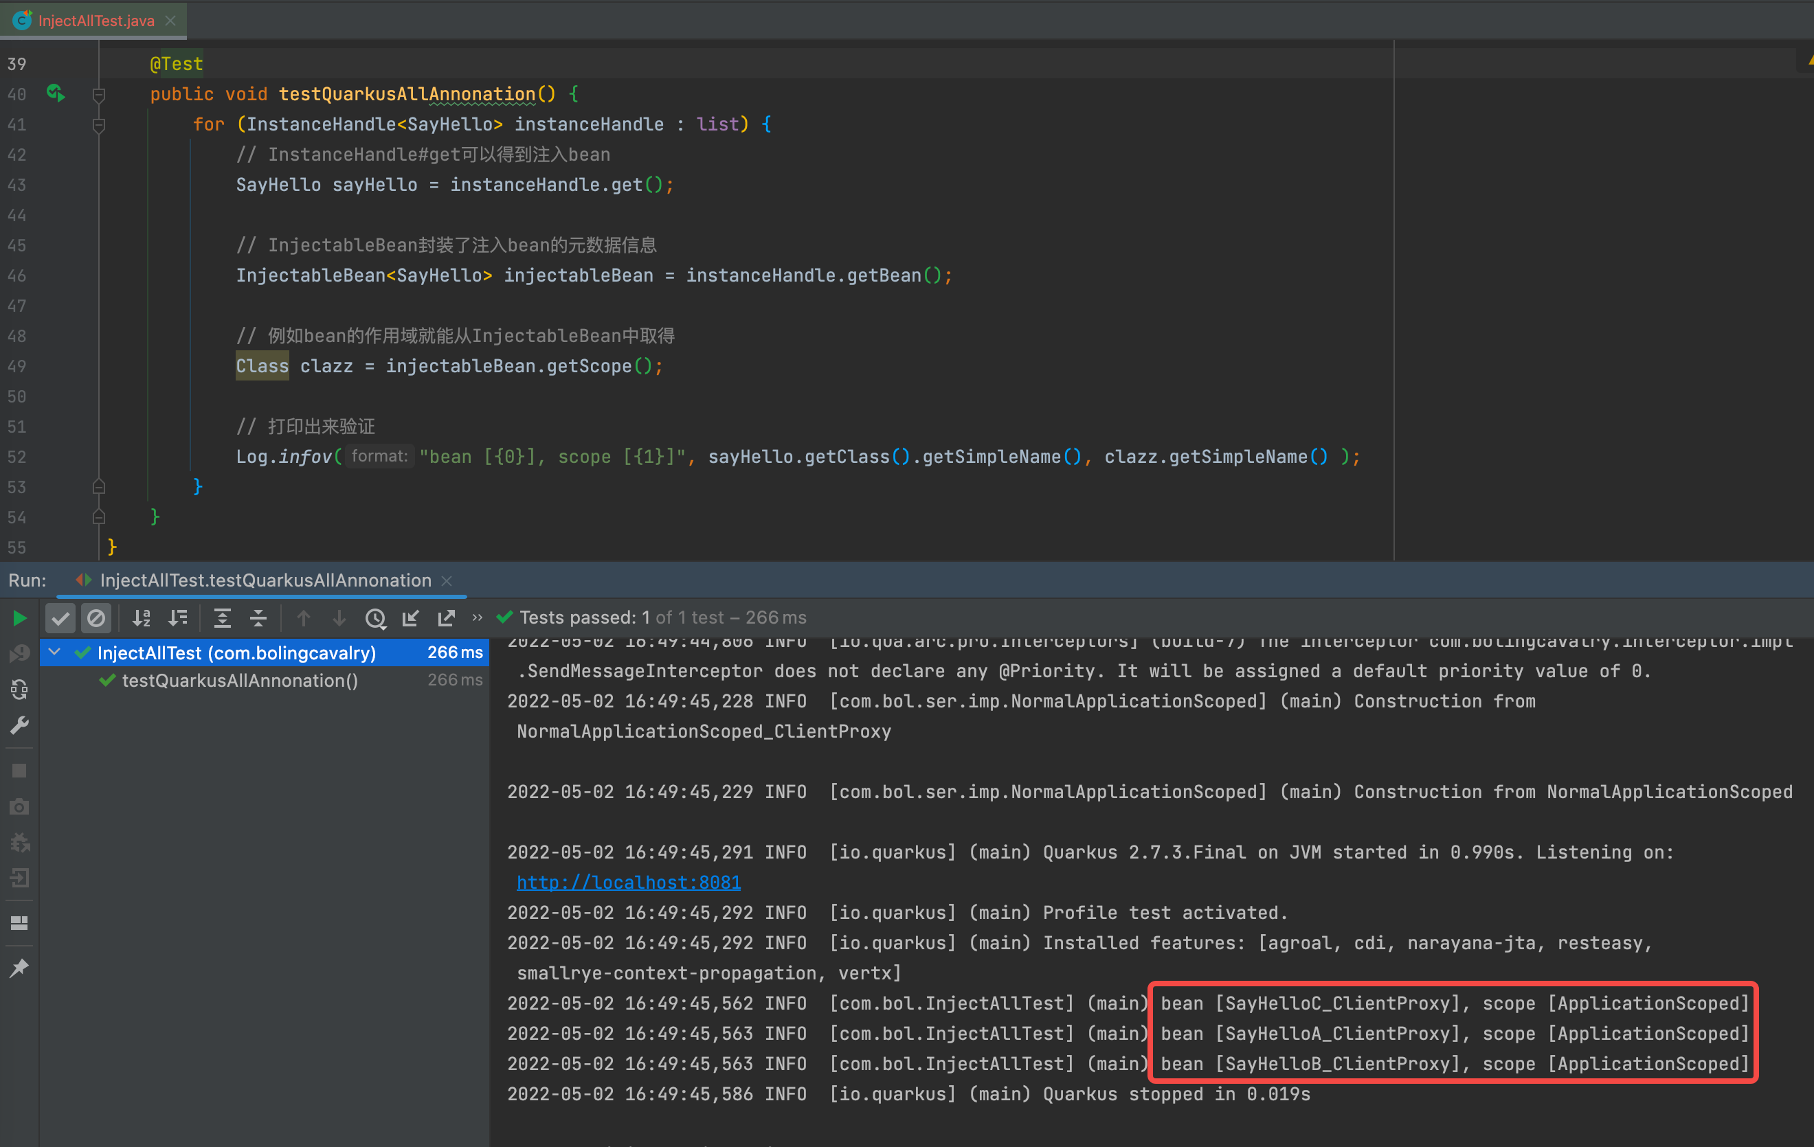Click Import Tests from file icon
This screenshot has height=1147, width=1814.
(411, 618)
